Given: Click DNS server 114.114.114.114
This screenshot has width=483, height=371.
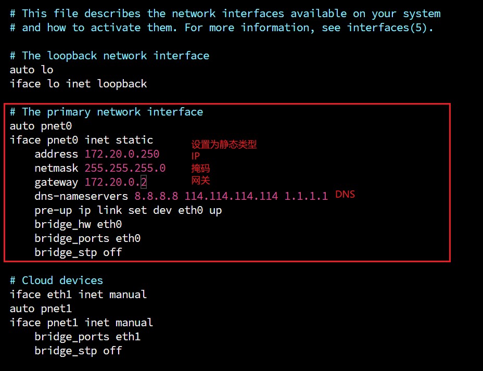Looking at the screenshot, I should (x=231, y=196).
